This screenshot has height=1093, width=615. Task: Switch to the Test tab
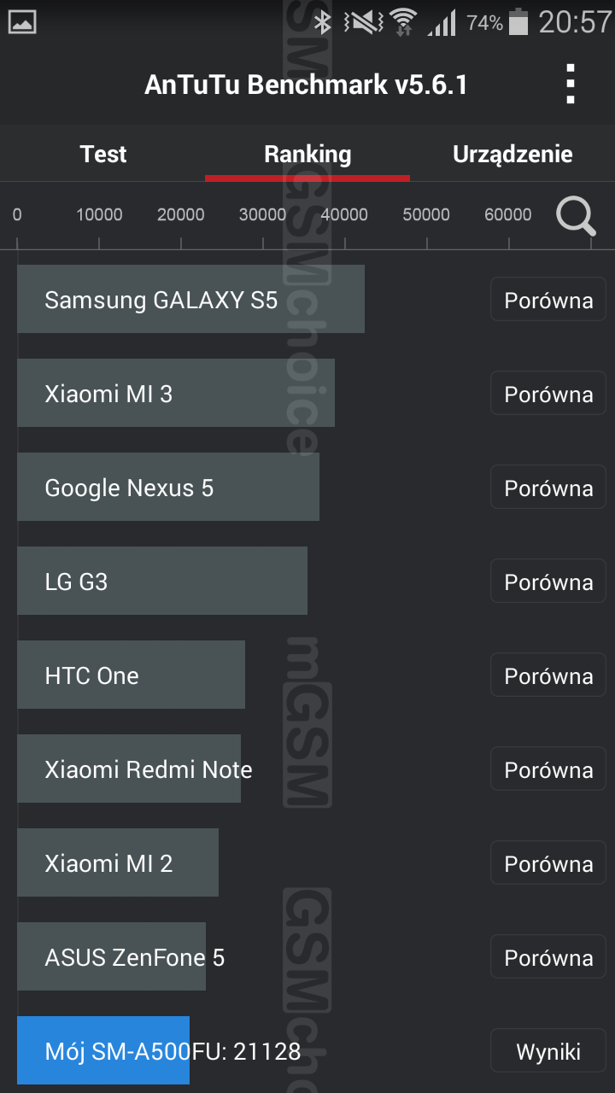coord(102,155)
